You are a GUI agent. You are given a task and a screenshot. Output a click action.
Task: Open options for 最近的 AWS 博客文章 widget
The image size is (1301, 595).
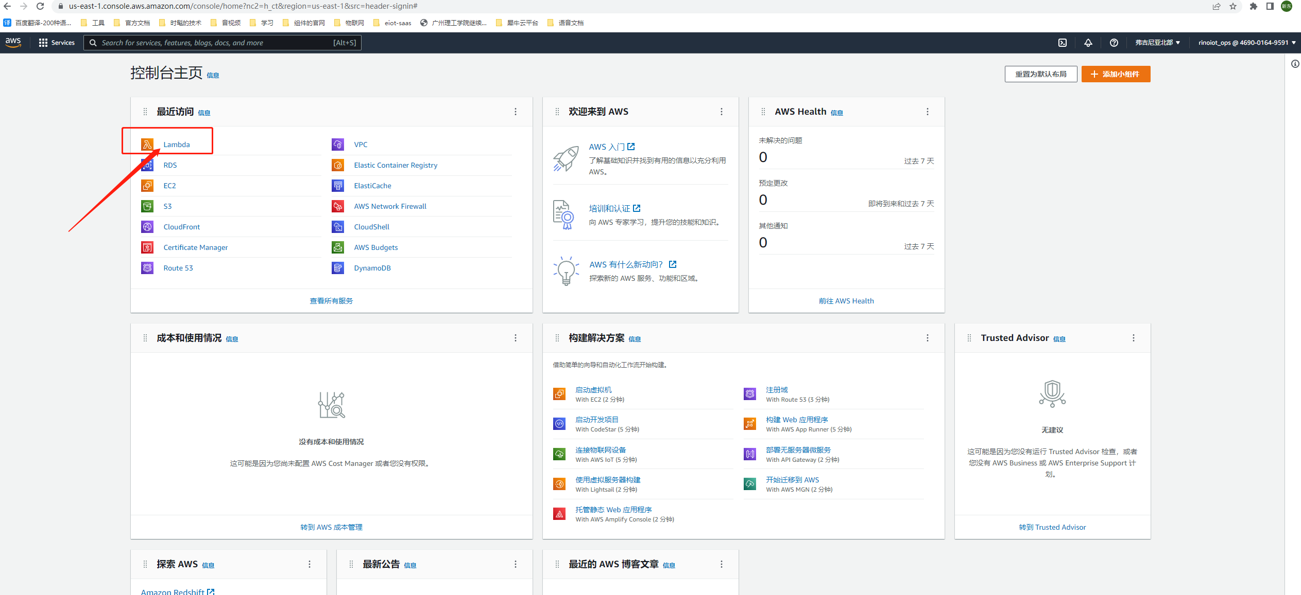[722, 564]
